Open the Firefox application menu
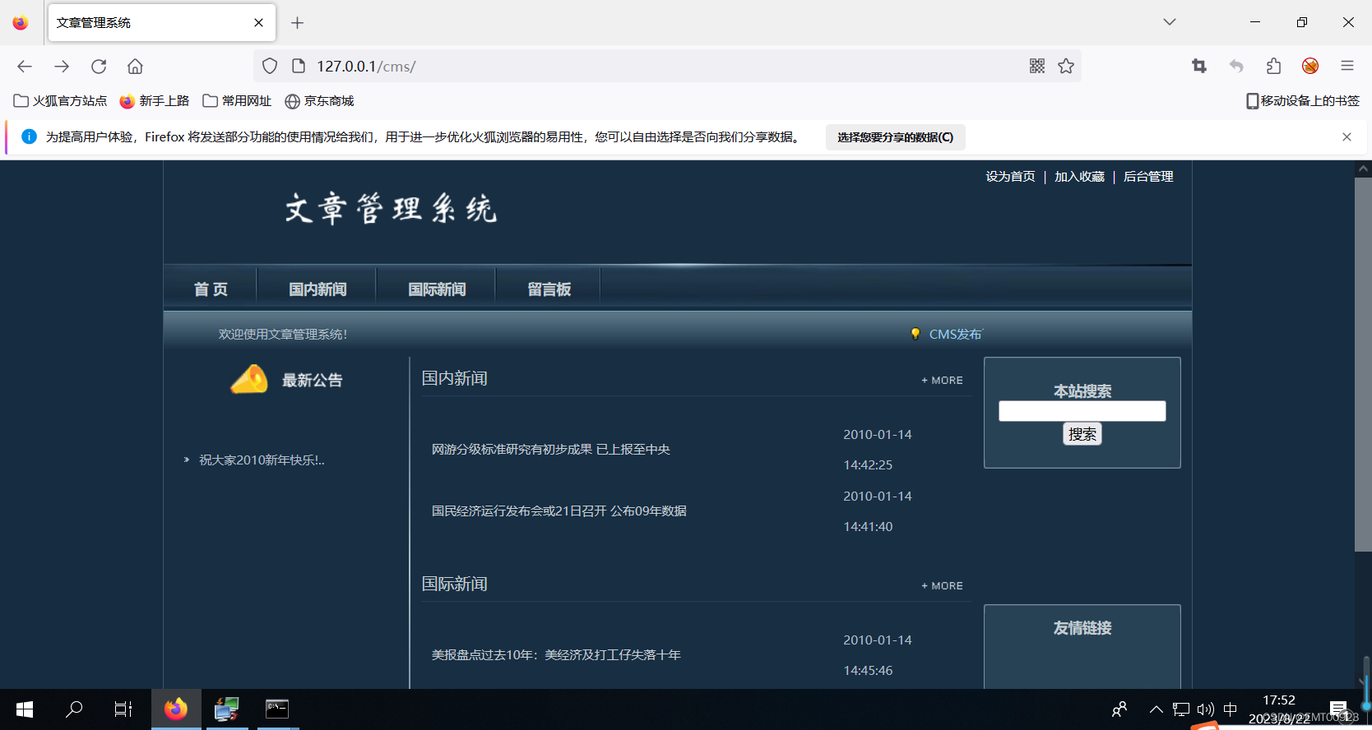The width and height of the screenshot is (1372, 730). [x=1347, y=67]
